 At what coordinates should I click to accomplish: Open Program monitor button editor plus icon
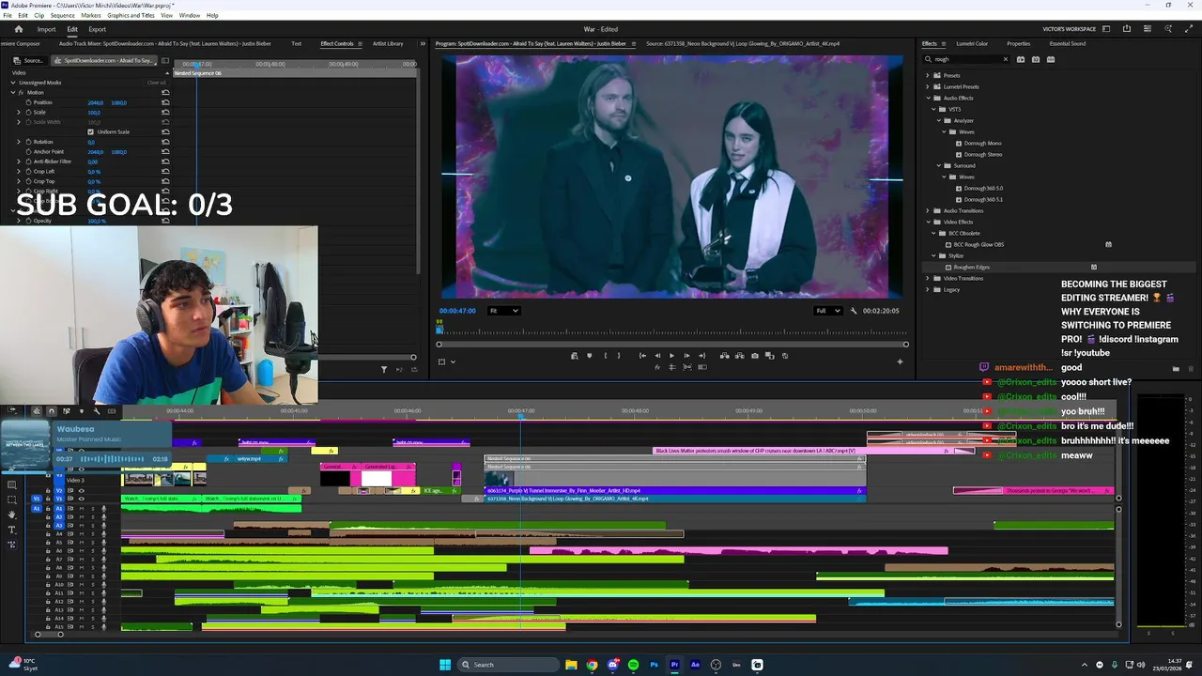[900, 361]
